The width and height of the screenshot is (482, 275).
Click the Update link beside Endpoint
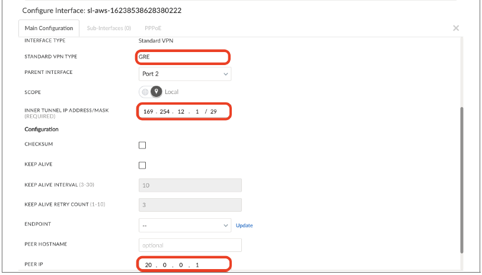coord(244,225)
